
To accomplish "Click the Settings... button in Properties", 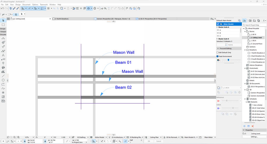I will (254, 137).
